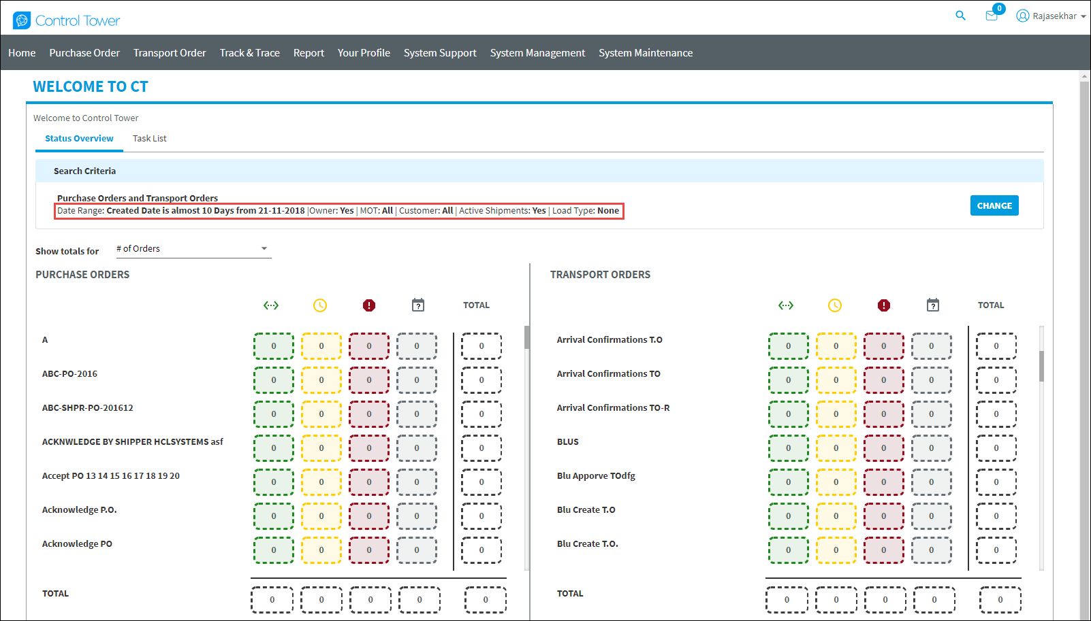Click the green in-progress arrows icon under Purchase Orders
The height and width of the screenshot is (621, 1091).
(271, 305)
